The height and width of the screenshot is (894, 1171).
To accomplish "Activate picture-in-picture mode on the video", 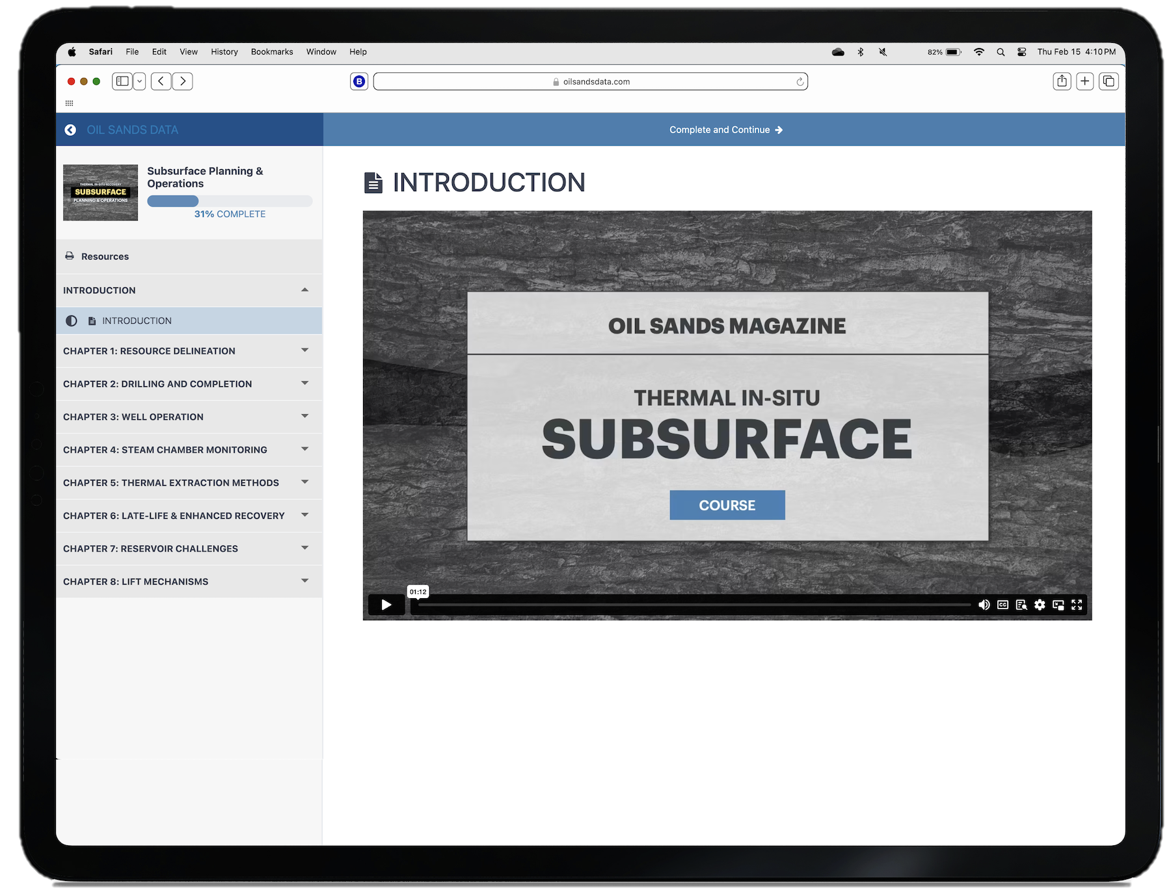I will (1058, 605).
